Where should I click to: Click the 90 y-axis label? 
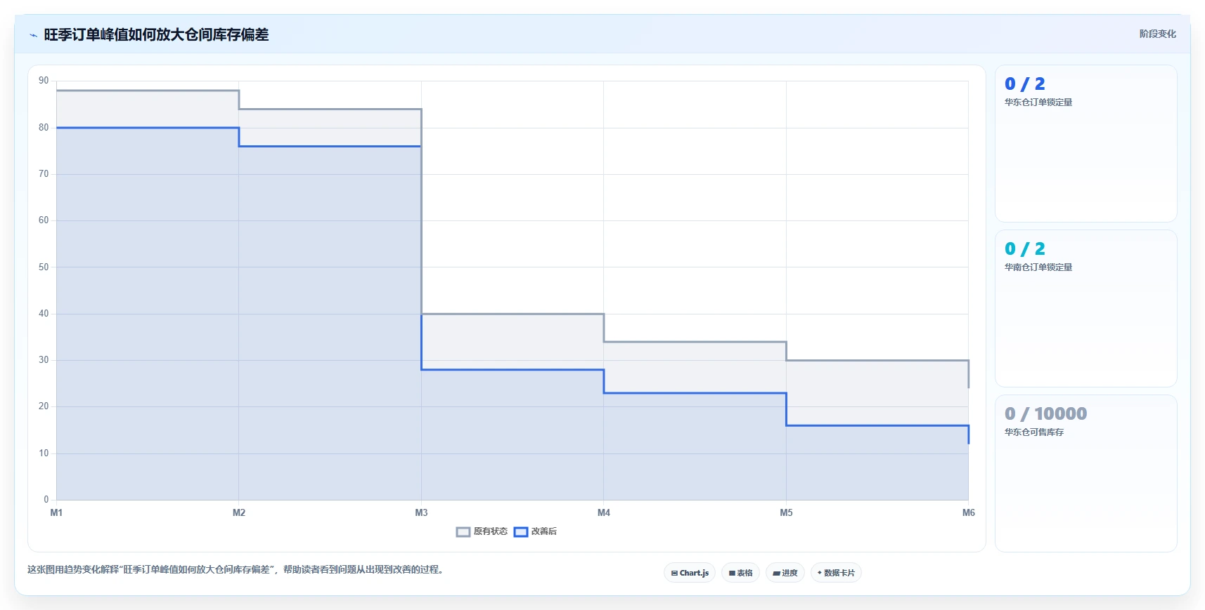click(x=44, y=81)
